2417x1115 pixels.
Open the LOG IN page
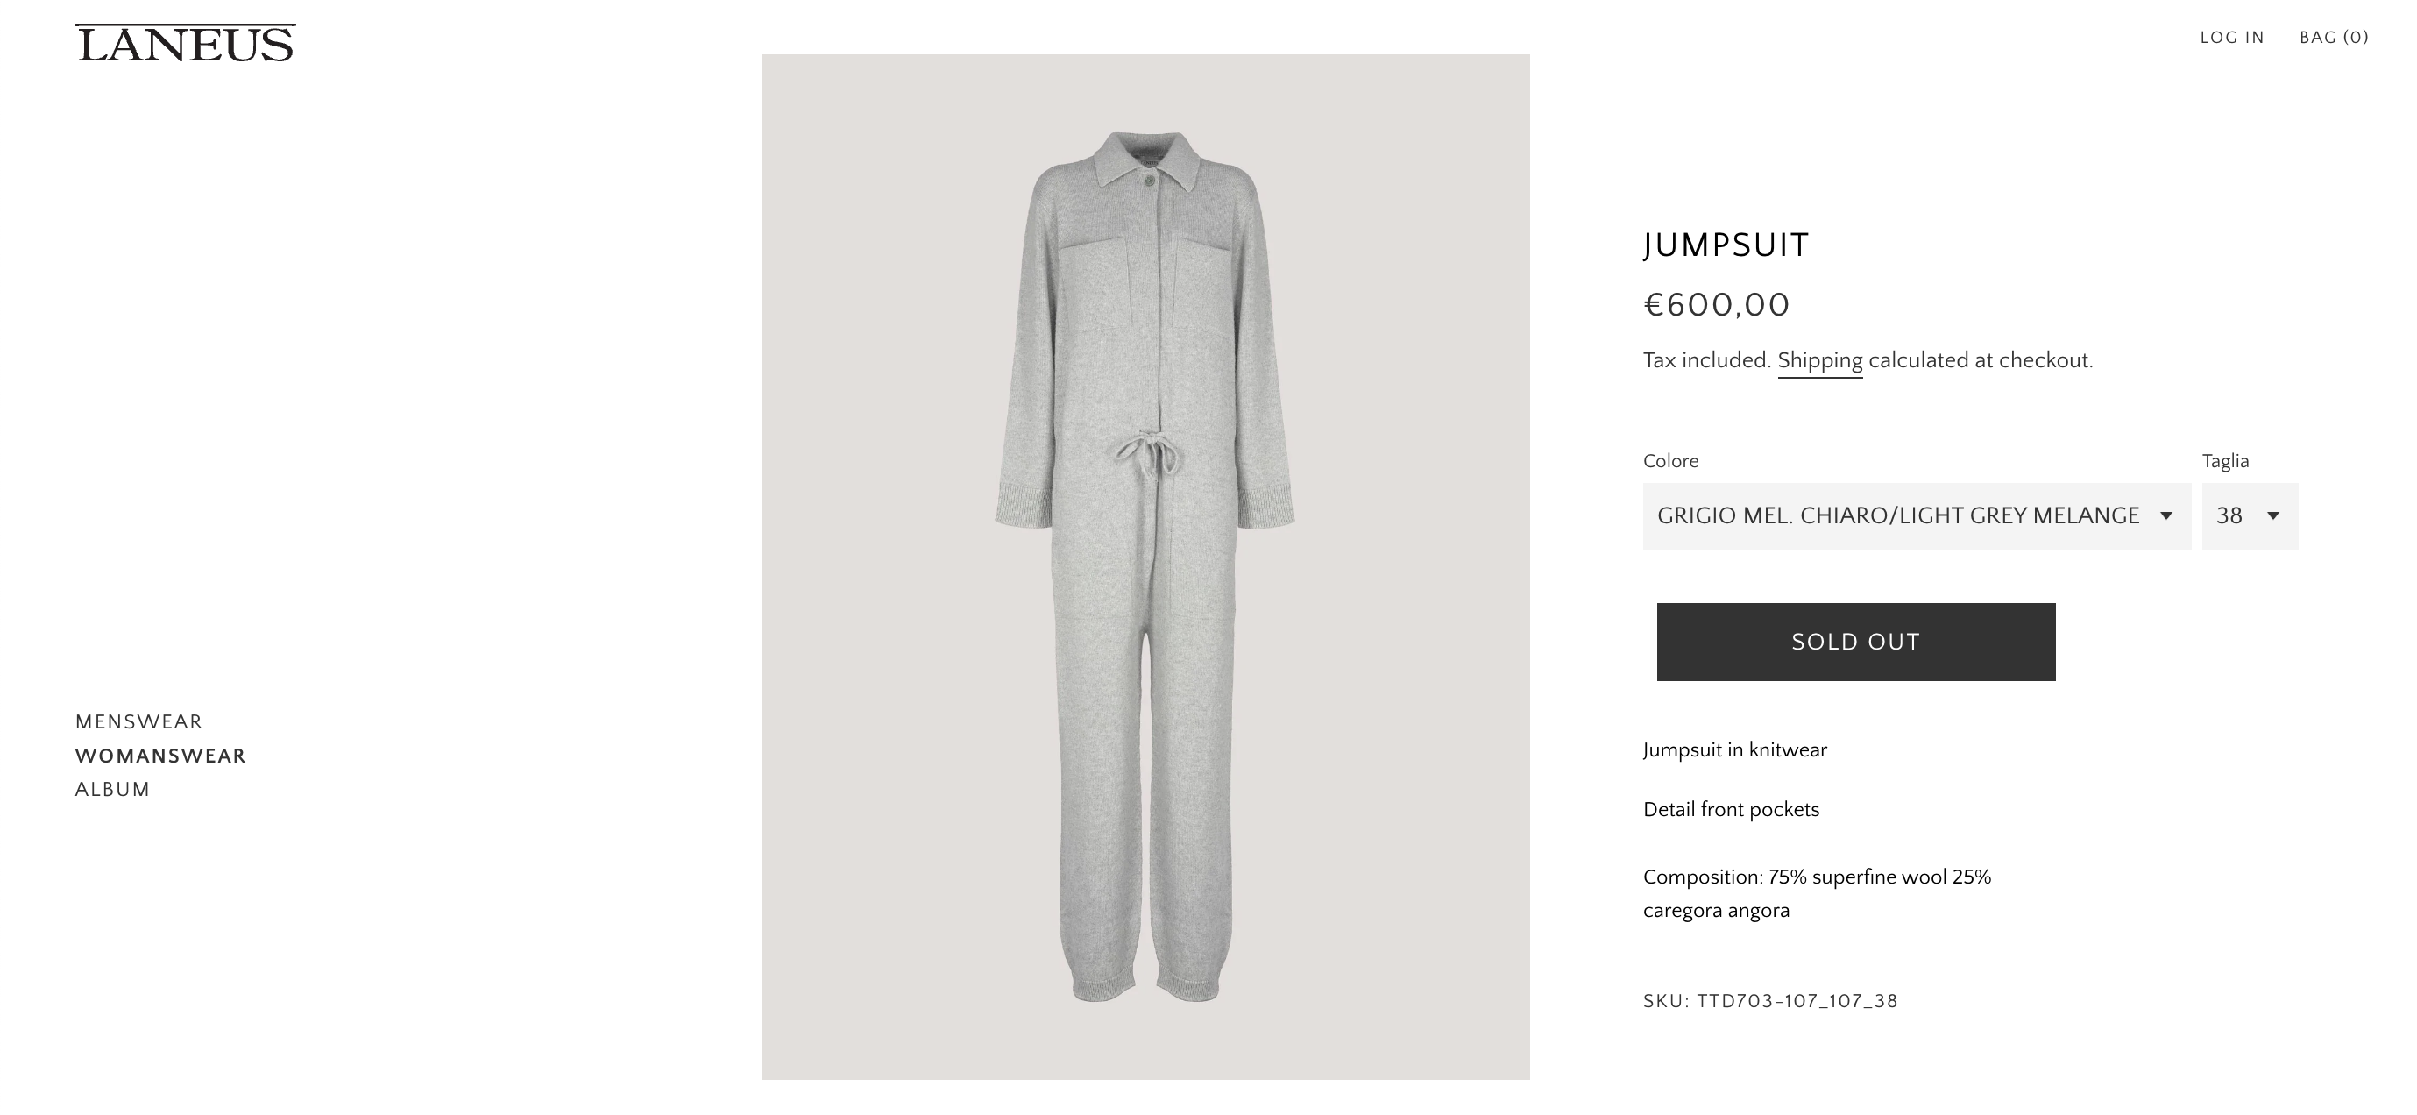click(2232, 38)
